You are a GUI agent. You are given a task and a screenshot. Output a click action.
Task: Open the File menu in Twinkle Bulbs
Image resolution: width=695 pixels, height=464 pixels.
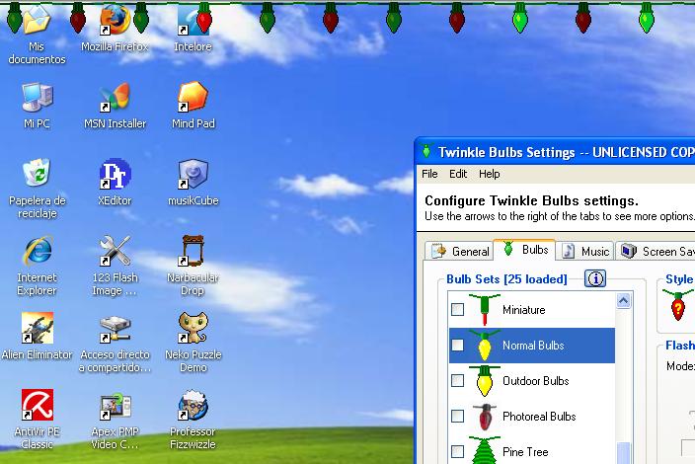point(429,174)
